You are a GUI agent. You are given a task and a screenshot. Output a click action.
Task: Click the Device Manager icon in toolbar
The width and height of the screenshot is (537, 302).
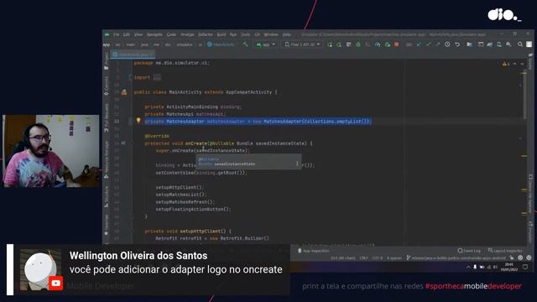pos(499,44)
